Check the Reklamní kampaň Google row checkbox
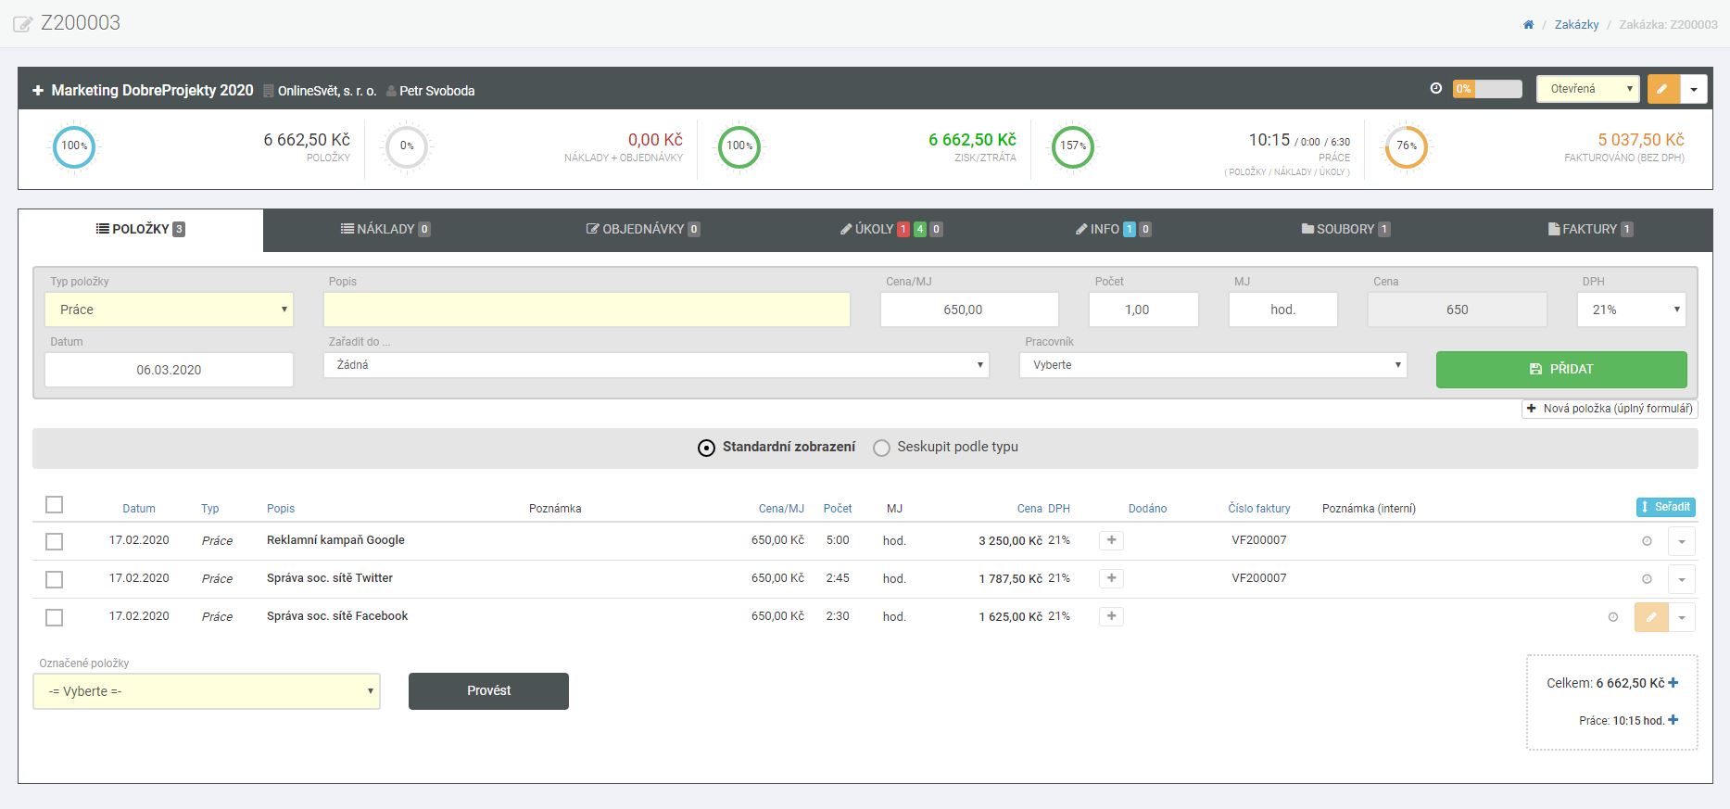1730x809 pixels. [54, 541]
